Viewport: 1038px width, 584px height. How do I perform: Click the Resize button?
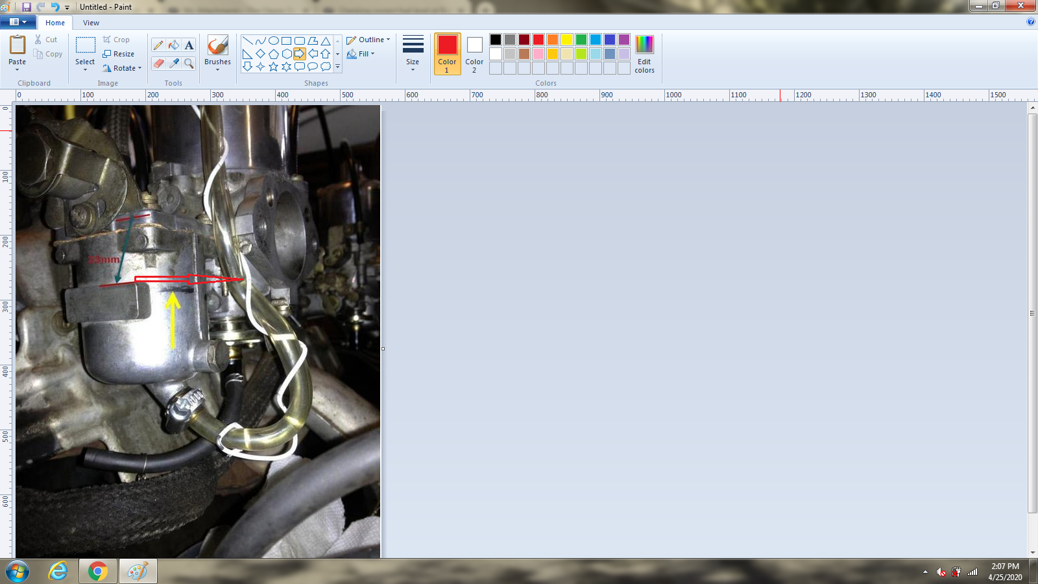click(119, 54)
